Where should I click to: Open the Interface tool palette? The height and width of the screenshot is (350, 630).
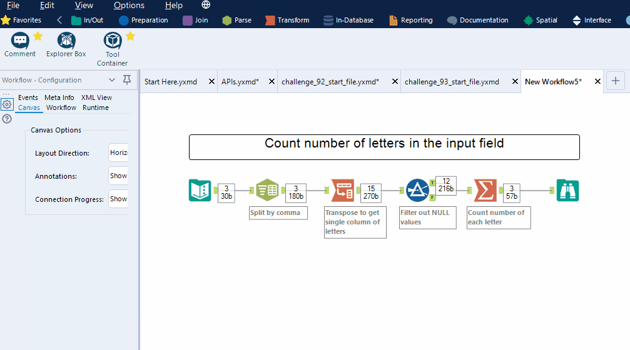pos(592,20)
